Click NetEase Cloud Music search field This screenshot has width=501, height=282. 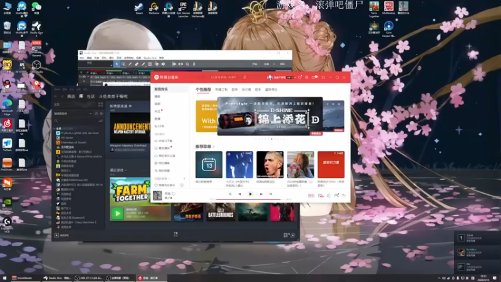tap(226, 77)
